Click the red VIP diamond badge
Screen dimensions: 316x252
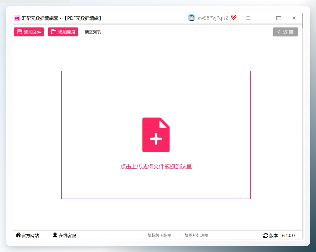[x=234, y=17]
